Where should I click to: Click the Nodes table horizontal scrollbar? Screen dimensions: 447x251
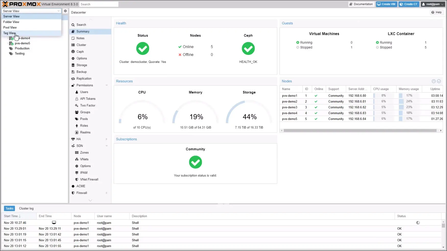pyautogui.click(x=360, y=130)
